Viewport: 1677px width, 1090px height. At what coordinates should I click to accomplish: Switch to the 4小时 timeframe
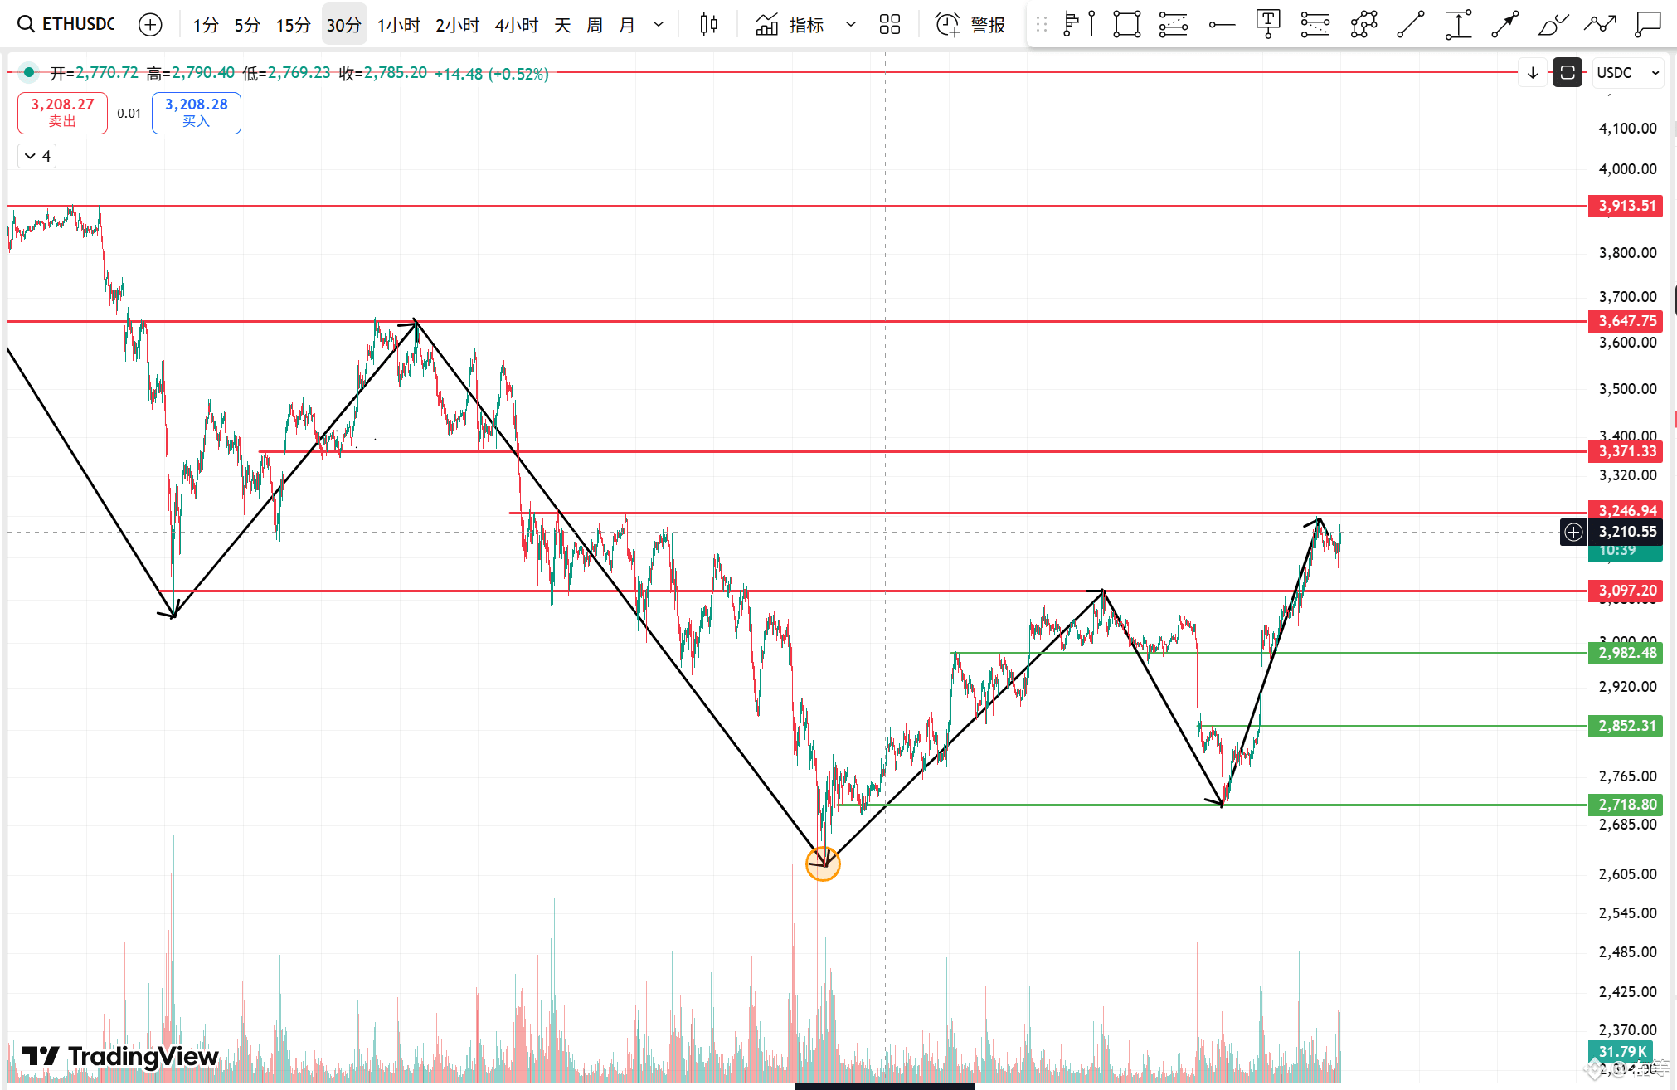(516, 25)
